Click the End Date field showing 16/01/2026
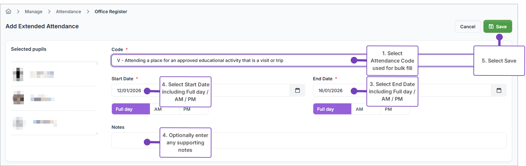The width and height of the screenshot is (526, 166). pyautogui.click(x=330, y=91)
